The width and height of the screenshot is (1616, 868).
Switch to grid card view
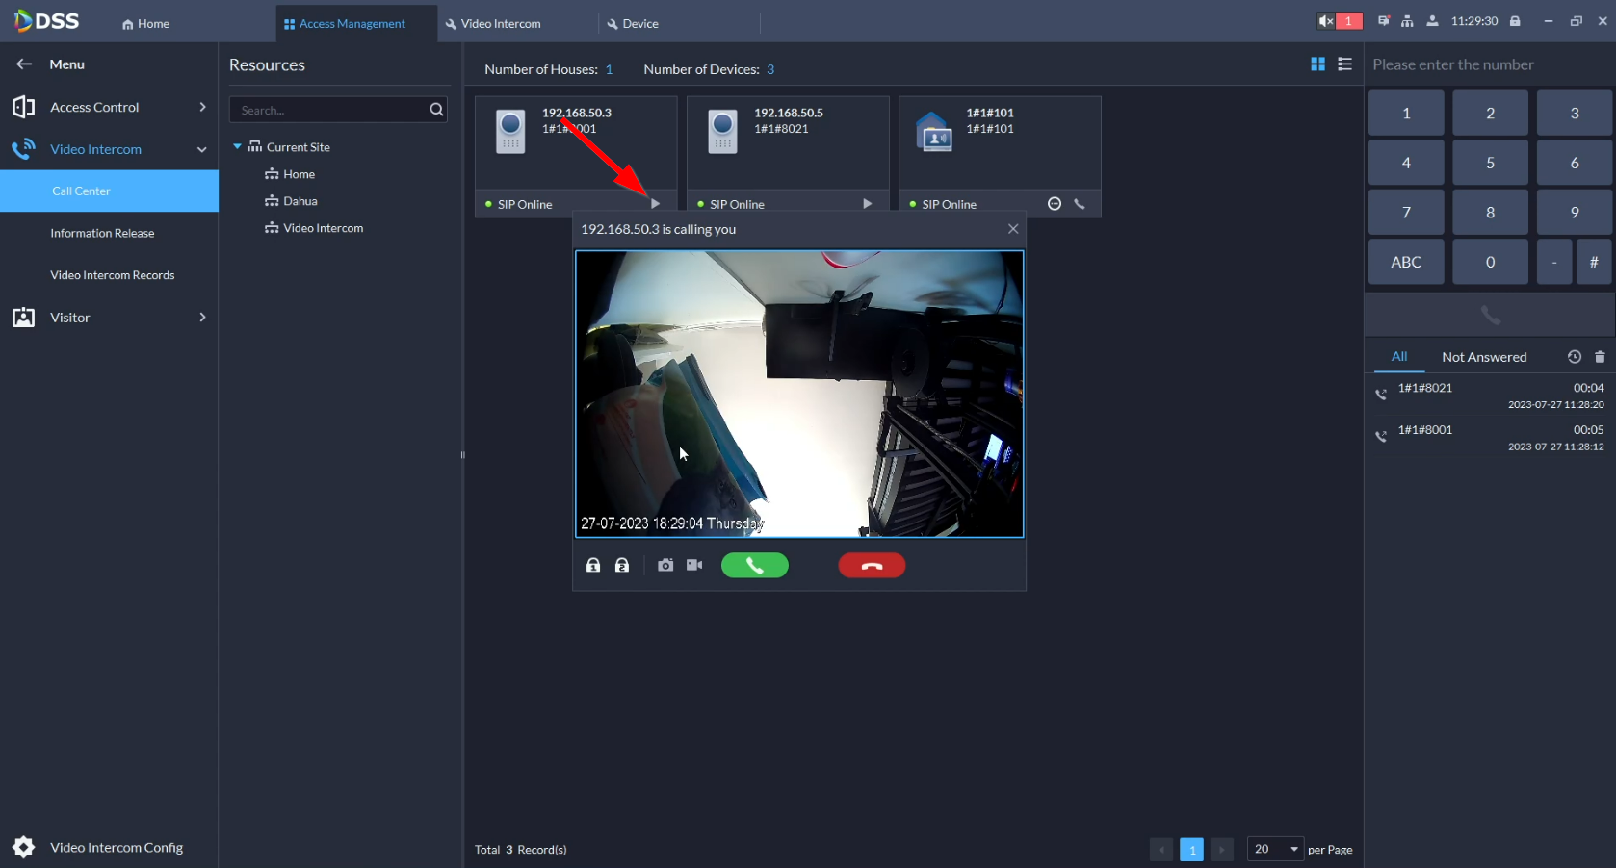coord(1317,64)
